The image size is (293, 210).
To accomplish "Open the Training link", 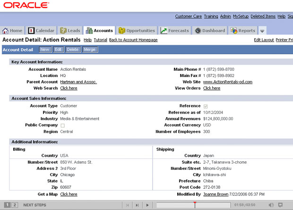I will [x=211, y=17].
